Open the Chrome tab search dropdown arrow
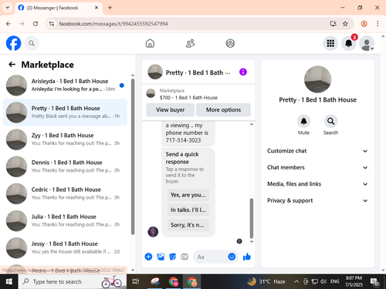 tap(8, 8)
